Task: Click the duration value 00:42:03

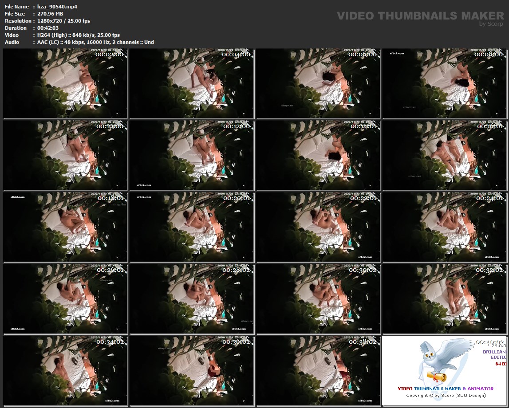Action: tap(48, 28)
